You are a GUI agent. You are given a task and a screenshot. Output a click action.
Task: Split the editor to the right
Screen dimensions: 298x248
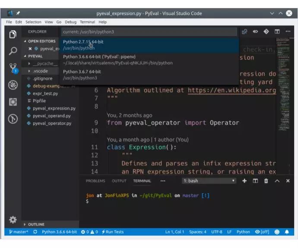277,31
